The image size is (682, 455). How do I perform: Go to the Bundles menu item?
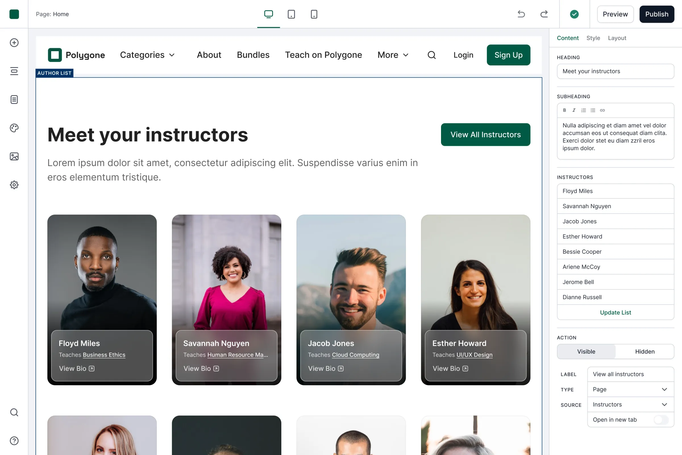(x=253, y=55)
